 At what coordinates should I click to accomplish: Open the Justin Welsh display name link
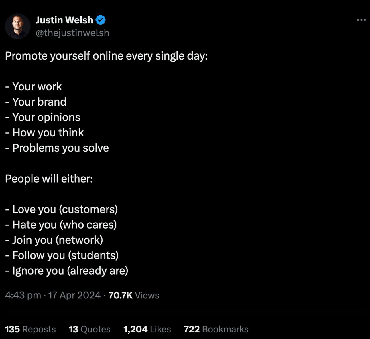pos(64,20)
